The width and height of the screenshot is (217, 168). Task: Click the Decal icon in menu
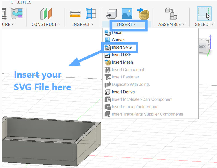[x=108, y=32]
